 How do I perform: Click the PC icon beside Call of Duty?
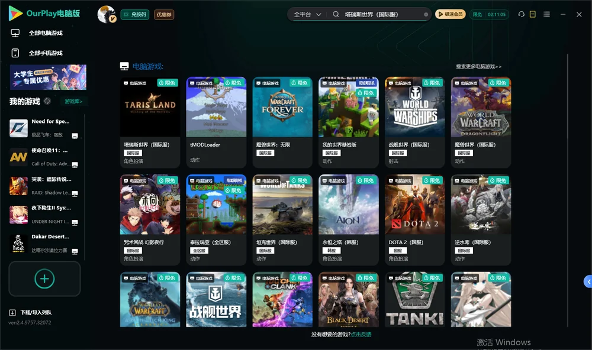[x=75, y=165]
